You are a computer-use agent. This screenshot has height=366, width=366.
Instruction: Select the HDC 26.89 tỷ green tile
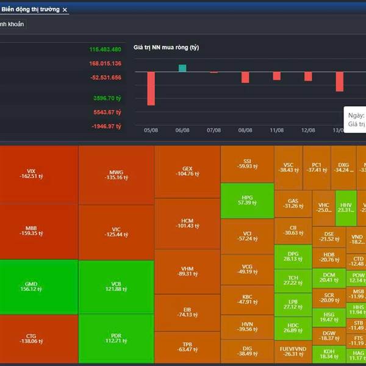coord(293,328)
